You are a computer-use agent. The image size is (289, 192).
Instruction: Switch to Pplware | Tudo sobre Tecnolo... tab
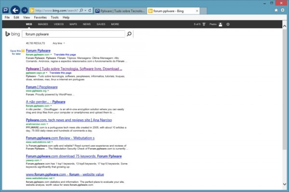[120, 11]
